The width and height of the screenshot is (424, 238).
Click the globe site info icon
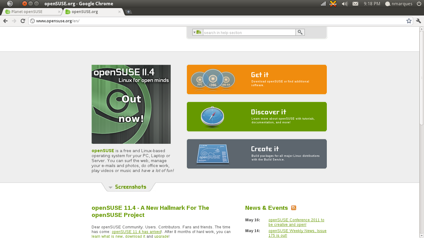point(32,21)
